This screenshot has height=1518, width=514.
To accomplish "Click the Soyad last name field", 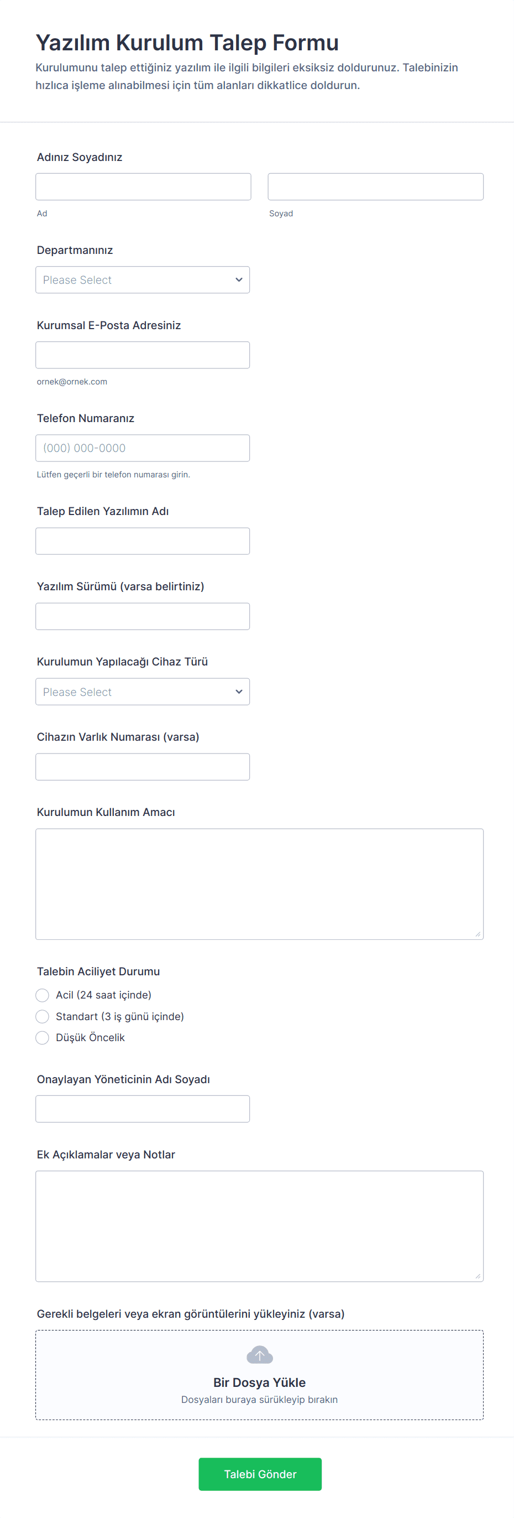I will pos(375,187).
